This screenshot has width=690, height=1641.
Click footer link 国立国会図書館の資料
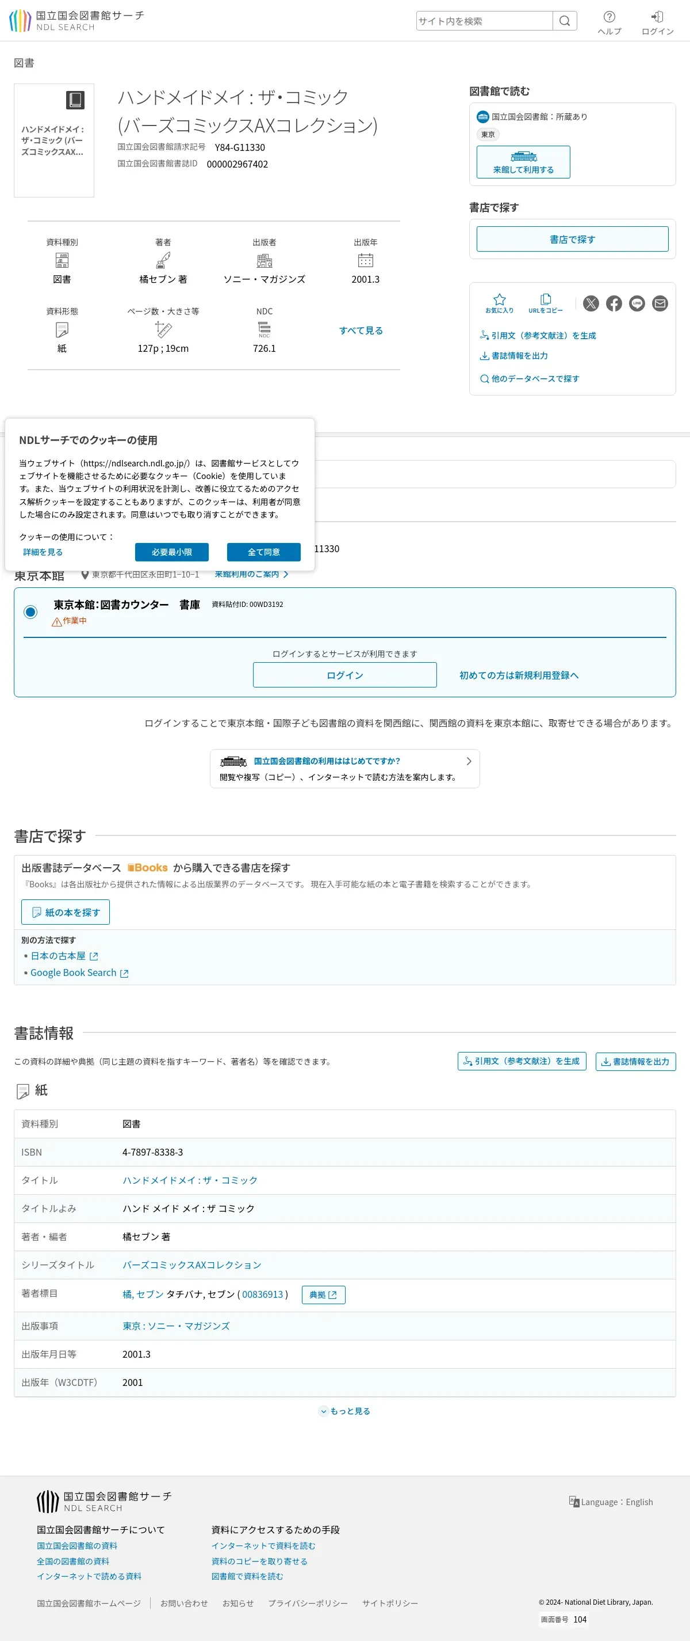(77, 1545)
